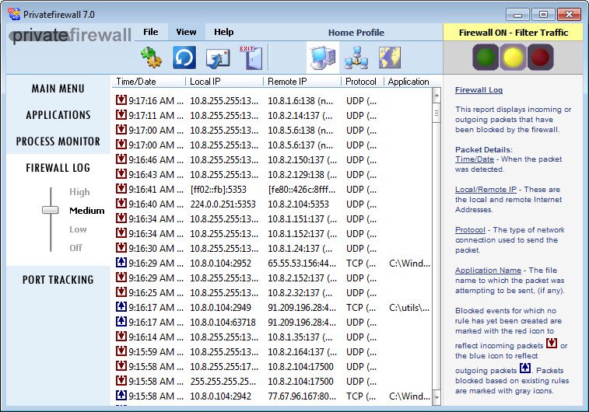The width and height of the screenshot is (589, 412).
Task: Set firewall log level to High
Action: point(79,192)
